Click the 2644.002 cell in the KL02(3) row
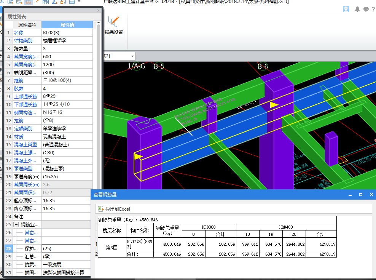This screenshot has width=376, height=280. 294,244
